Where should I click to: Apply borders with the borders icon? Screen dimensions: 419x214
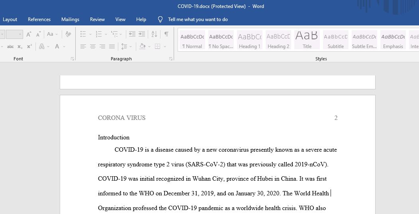click(x=158, y=46)
